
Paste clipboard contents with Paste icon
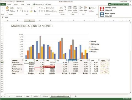point(7,8)
